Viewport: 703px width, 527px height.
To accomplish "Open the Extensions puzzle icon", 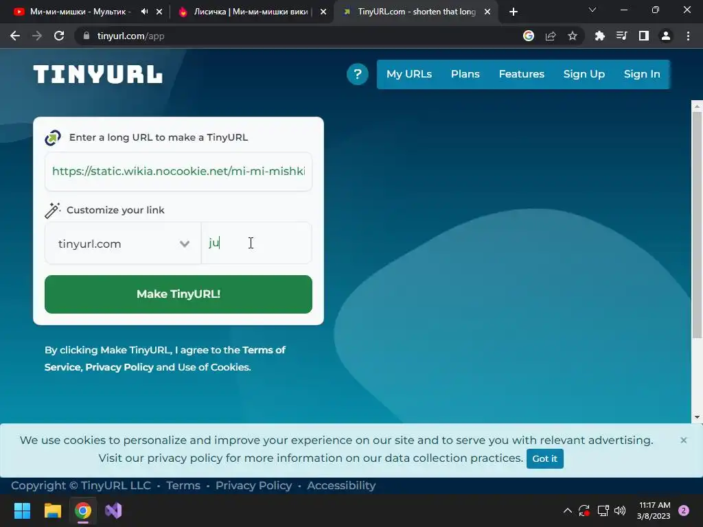I will point(600,36).
